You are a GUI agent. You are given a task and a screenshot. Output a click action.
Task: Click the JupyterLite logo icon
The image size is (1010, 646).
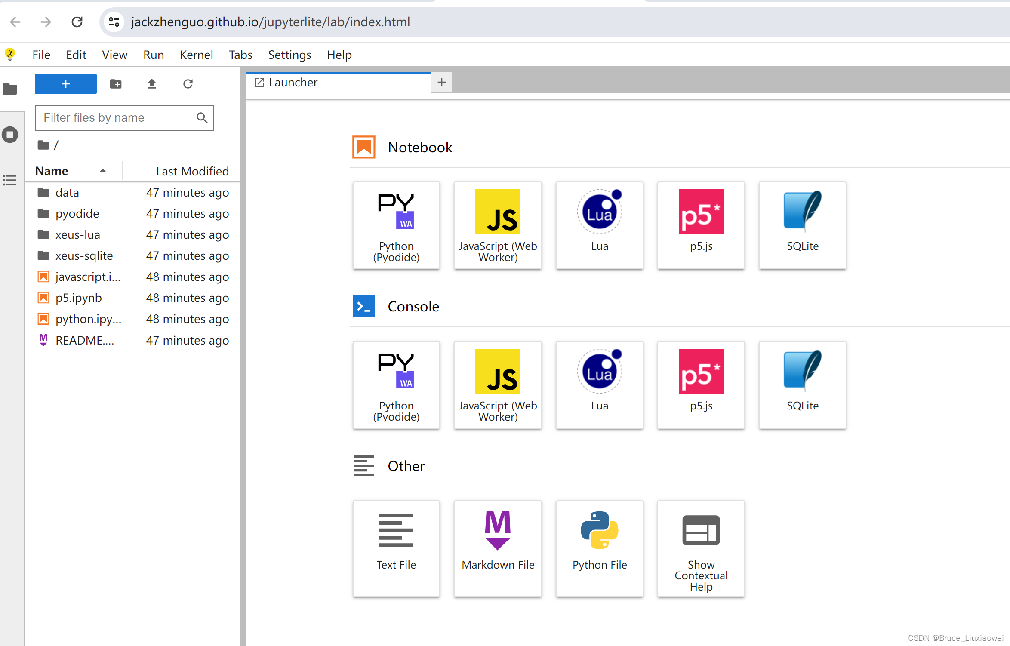[10, 54]
